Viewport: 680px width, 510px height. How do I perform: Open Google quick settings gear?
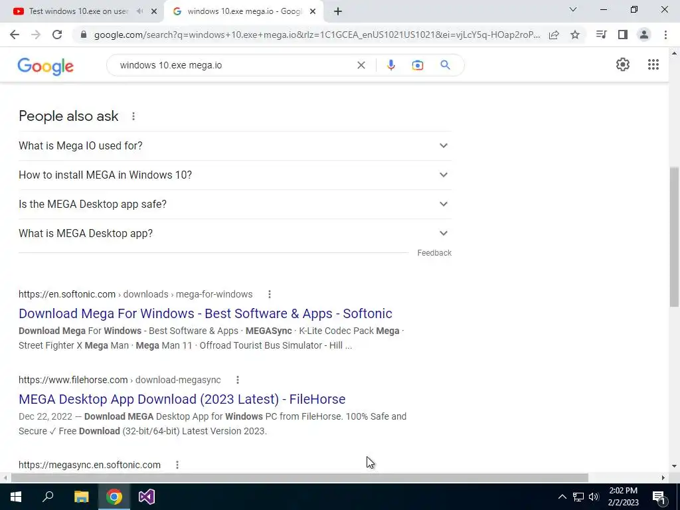(623, 64)
